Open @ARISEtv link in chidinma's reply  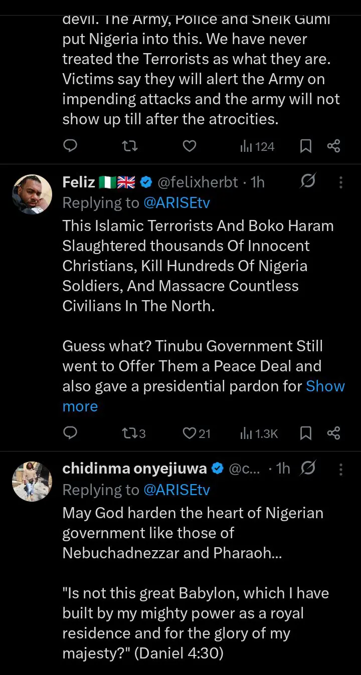(176, 490)
